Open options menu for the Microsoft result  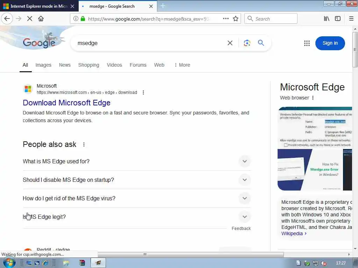click(x=143, y=92)
